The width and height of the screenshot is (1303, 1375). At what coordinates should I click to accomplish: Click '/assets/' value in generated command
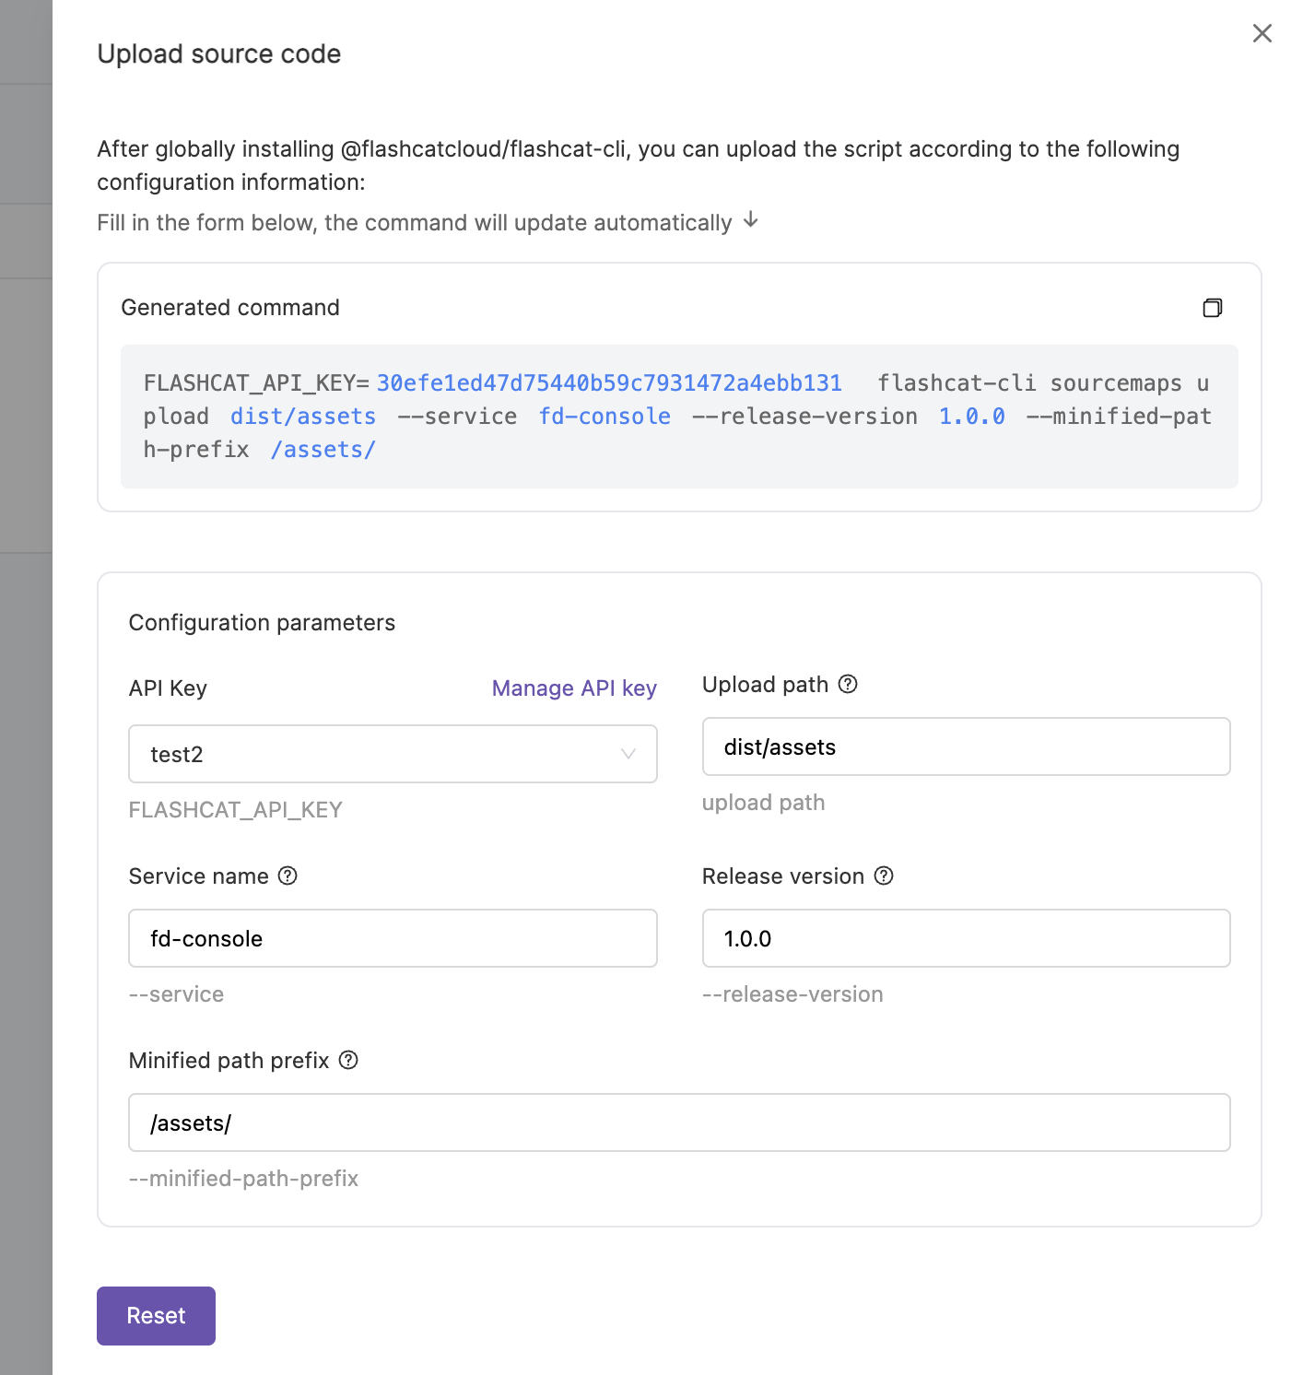(x=323, y=450)
